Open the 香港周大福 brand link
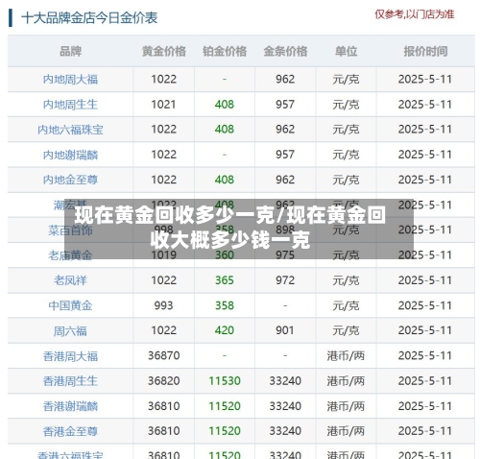480x459 pixels. pos(70,356)
